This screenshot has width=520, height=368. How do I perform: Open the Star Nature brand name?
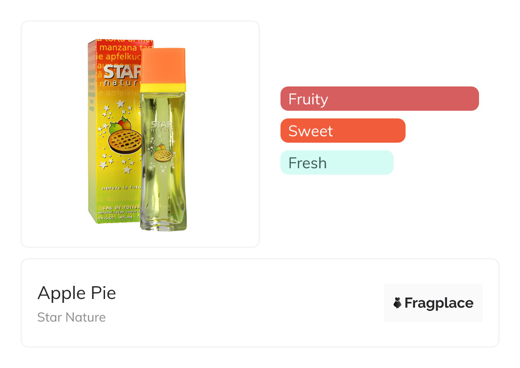coord(71,317)
